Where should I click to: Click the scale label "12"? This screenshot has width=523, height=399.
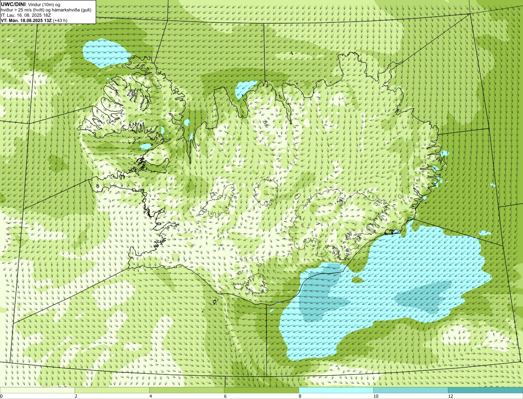click(x=451, y=396)
